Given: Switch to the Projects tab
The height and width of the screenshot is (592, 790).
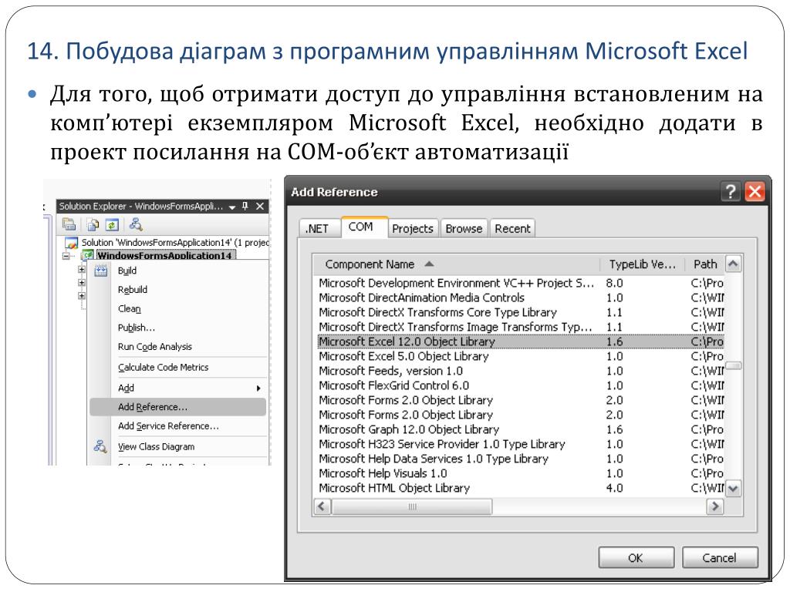Looking at the screenshot, I should (x=413, y=228).
